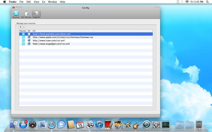212x132 pixels.
Task: Enable the feed.aspitalia.com source checkbox
Action: click(29, 34)
